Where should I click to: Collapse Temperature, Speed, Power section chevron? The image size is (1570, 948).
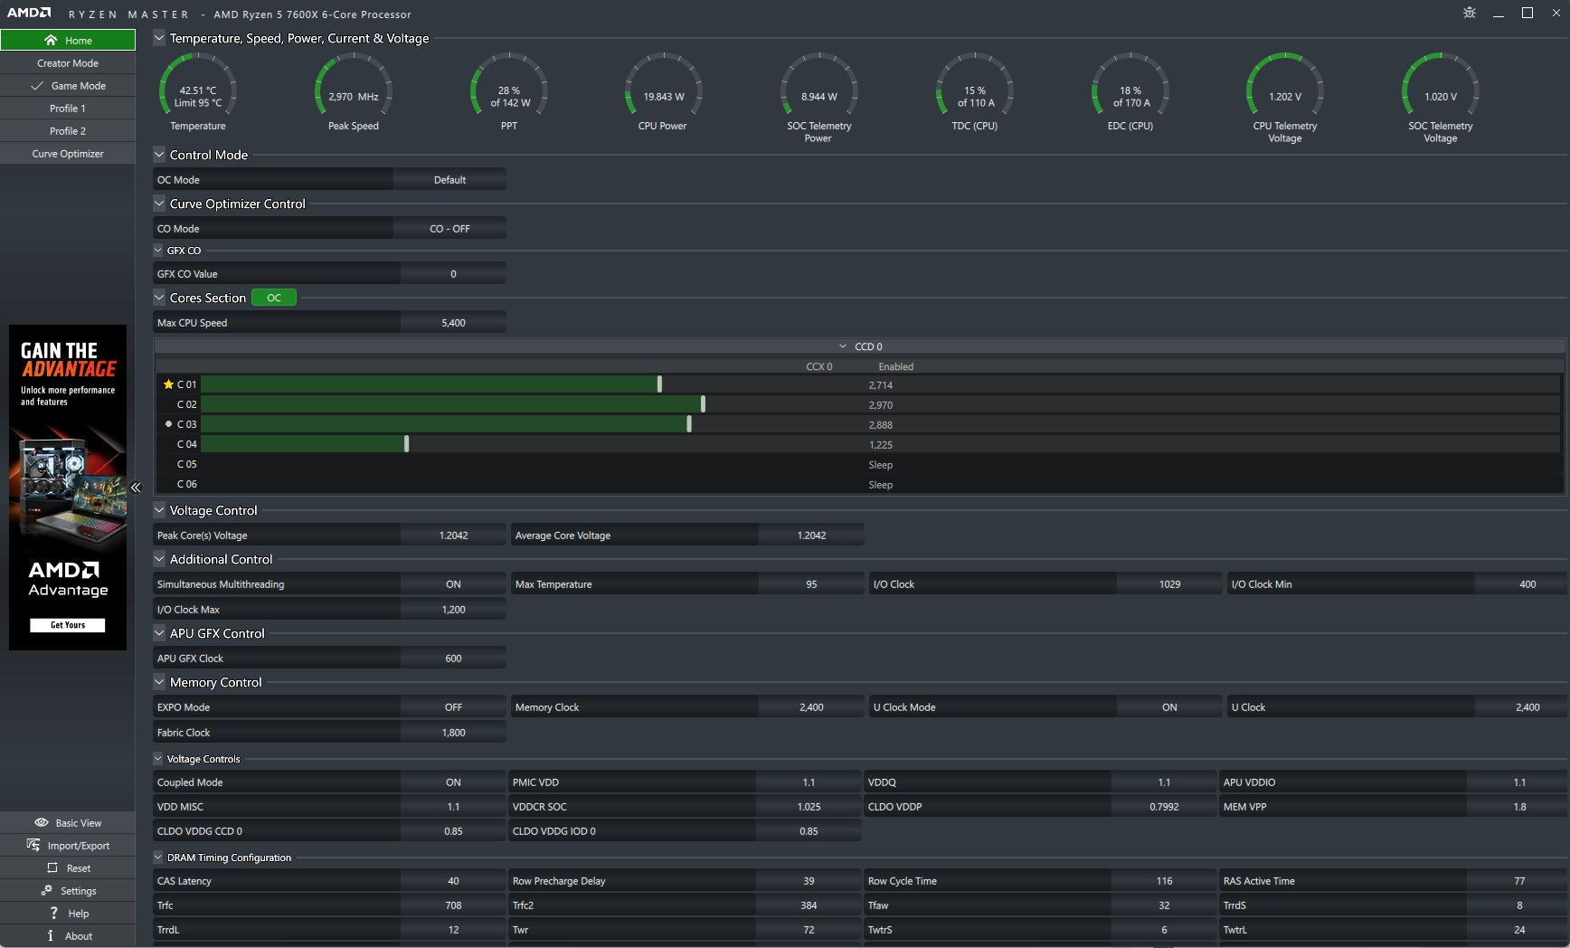[x=159, y=38]
